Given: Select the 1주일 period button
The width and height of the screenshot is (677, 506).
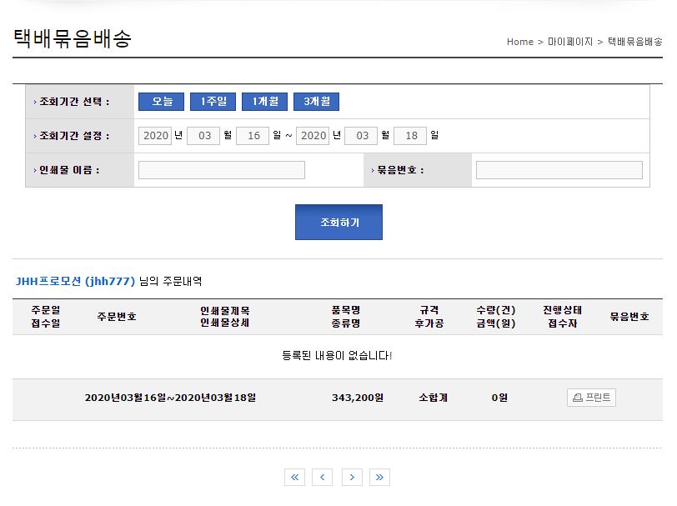Looking at the screenshot, I should [213, 102].
